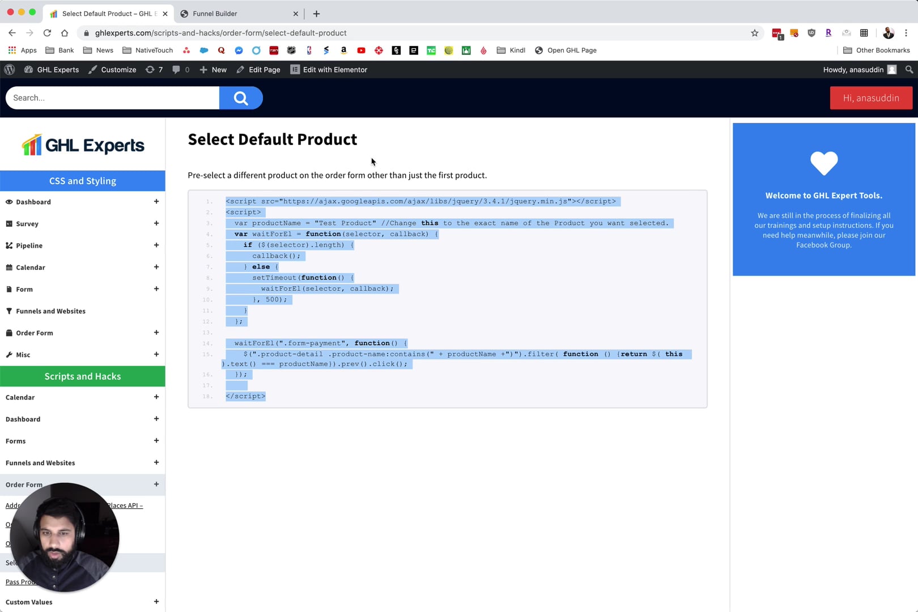
Task: Click the Howdy, anasuddin account menu
Action: coord(860,70)
